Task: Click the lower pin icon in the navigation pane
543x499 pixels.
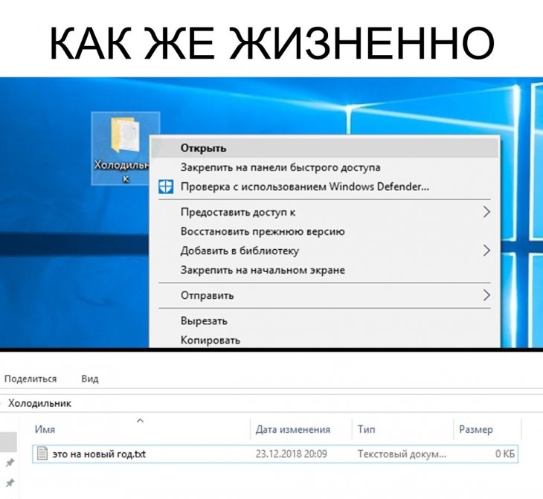Action: pos(10,483)
